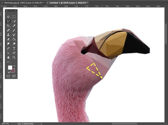Switch to the Untitled-1 document tab
The height and width of the screenshot is (125, 168).
pos(69,3)
